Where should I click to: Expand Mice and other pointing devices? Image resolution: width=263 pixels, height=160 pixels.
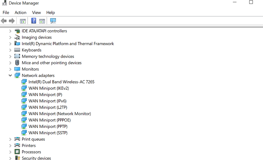(x=10, y=63)
